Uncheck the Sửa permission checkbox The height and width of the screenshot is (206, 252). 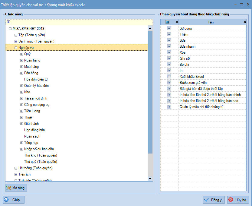(169, 40)
